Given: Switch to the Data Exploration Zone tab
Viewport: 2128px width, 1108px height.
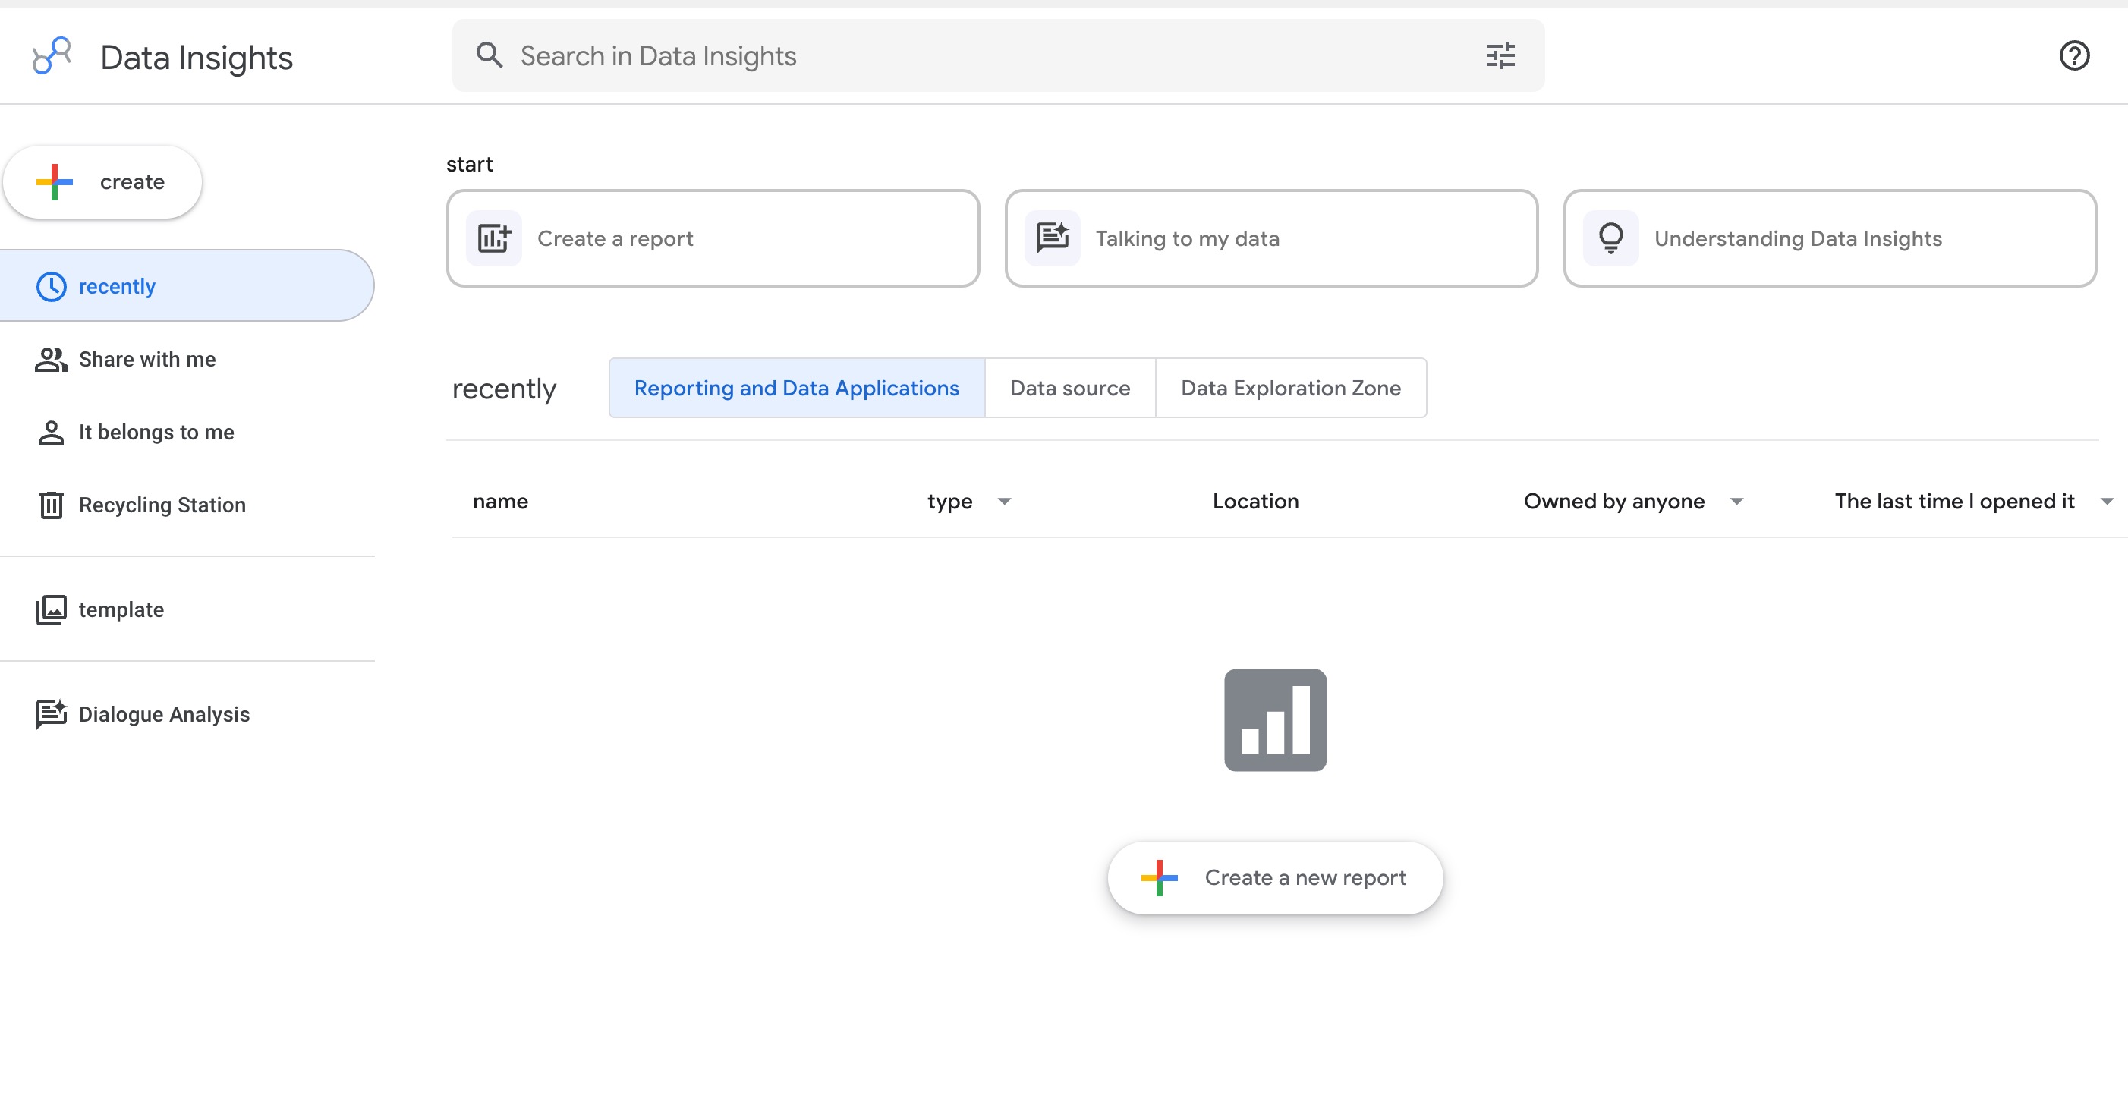Looking at the screenshot, I should [1290, 389].
